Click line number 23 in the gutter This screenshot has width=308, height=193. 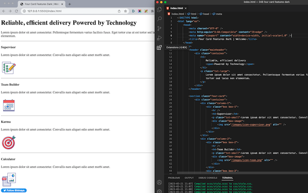pyautogui.click(x=170, y=96)
